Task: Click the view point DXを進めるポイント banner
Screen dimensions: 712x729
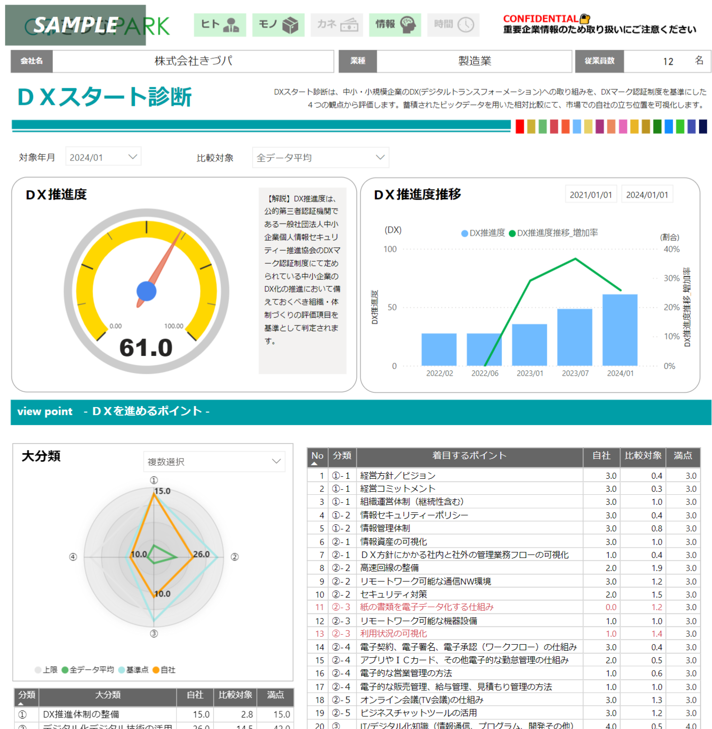Action: tap(361, 412)
